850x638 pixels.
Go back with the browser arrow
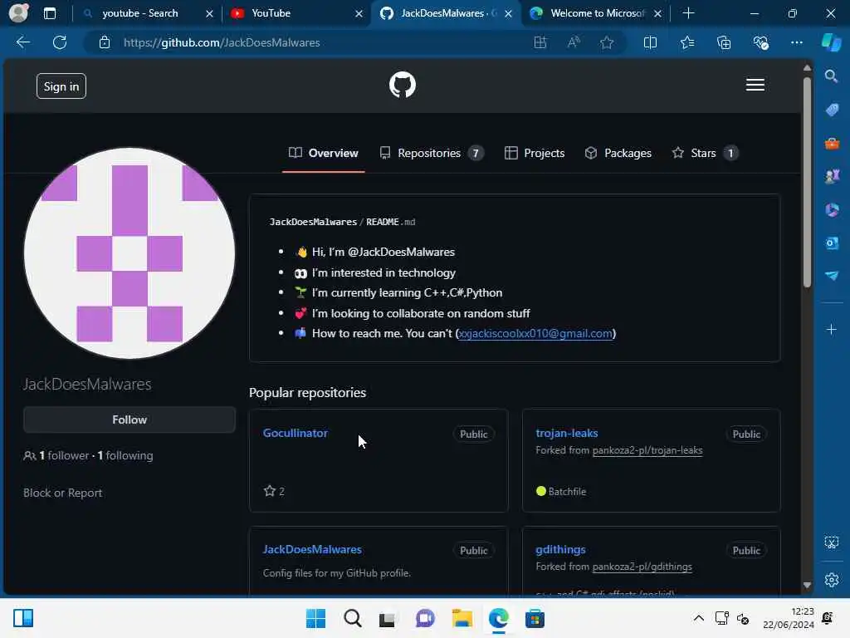(22, 42)
